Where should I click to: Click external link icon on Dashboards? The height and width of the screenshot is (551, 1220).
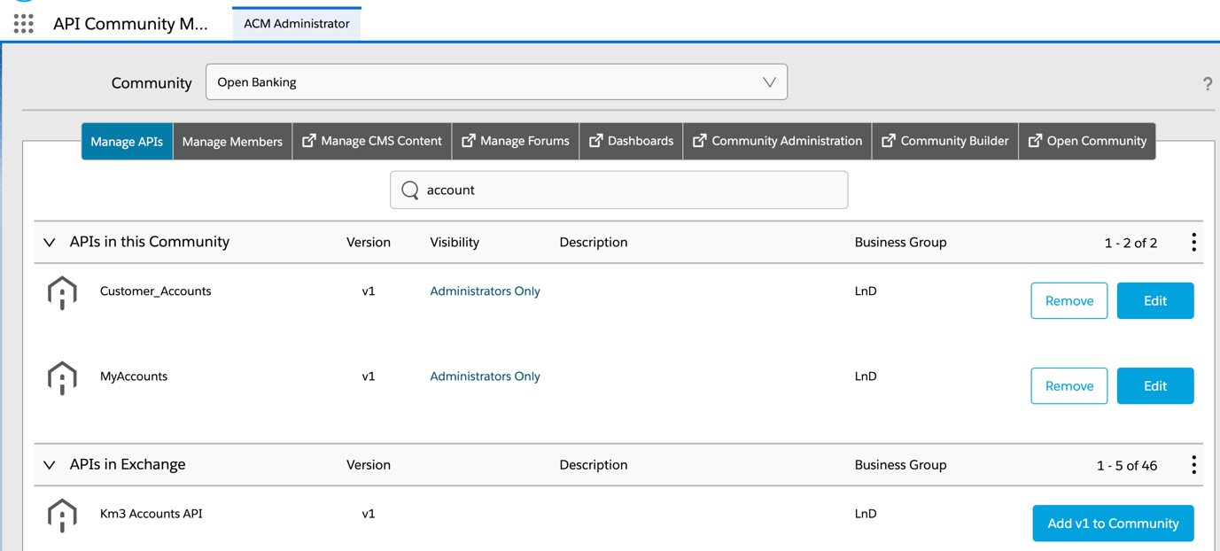click(x=595, y=141)
